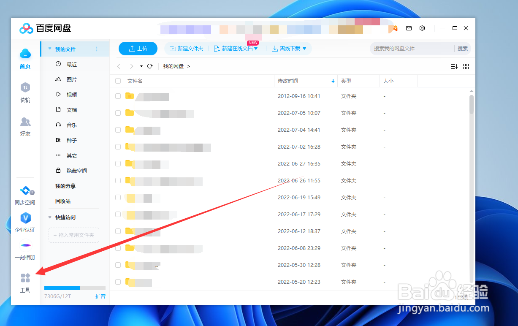This screenshot has width=518, height=326.
Task: Open 音乐 music category
Action: click(x=72, y=125)
